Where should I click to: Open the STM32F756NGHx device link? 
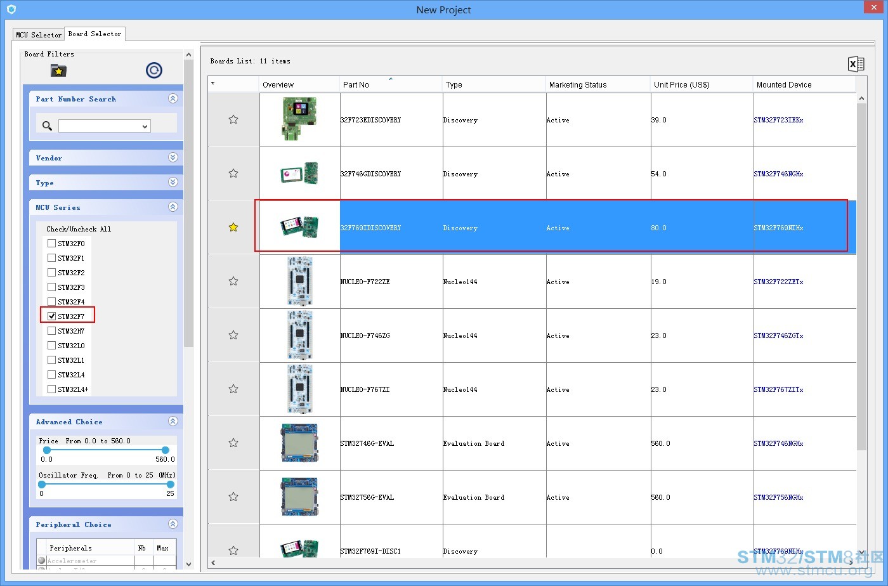(x=778, y=497)
